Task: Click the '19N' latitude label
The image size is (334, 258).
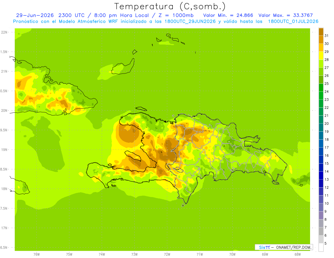Action: 4,150
